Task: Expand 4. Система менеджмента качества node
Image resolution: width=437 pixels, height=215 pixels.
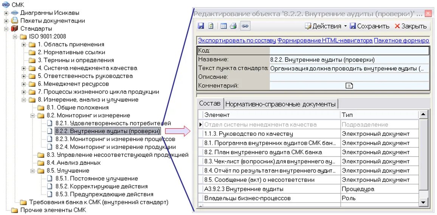Action: [x=24, y=68]
